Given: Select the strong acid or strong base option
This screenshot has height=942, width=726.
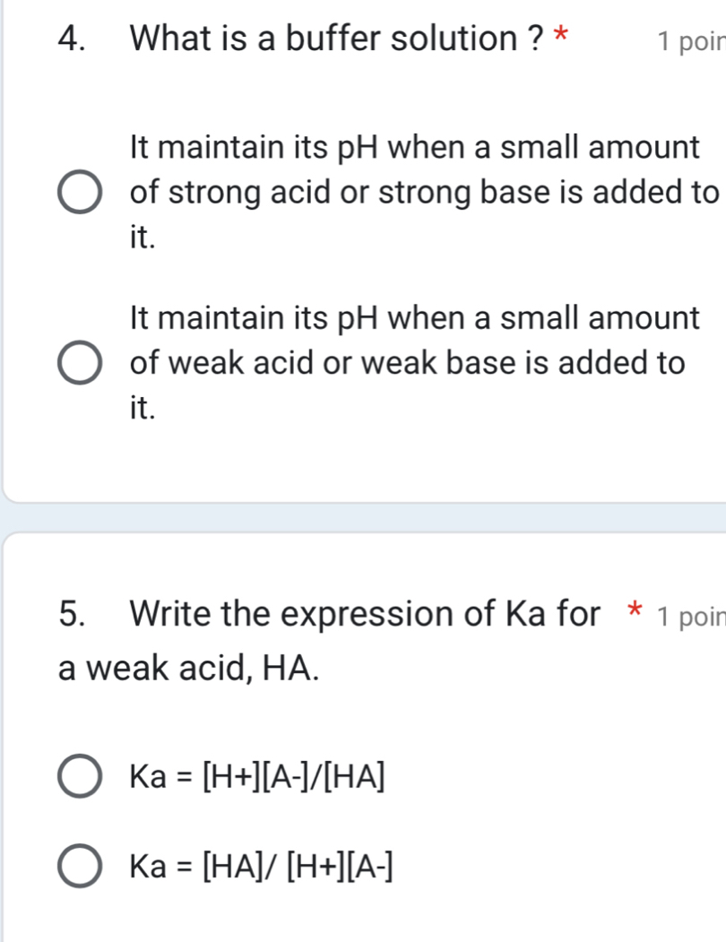Looking at the screenshot, I should (x=81, y=193).
